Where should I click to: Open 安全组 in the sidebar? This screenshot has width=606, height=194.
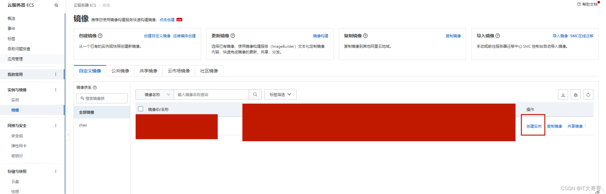(17, 136)
